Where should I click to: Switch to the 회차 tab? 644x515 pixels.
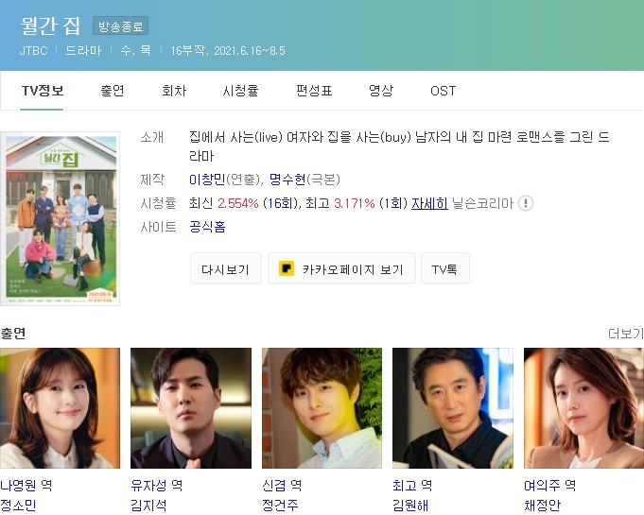point(174,91)
